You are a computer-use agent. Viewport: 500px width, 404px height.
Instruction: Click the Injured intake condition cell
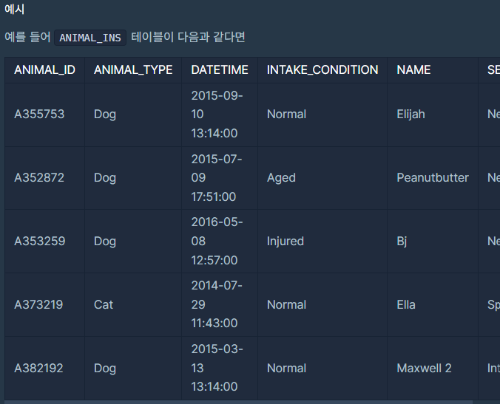(x=322, y=242)
